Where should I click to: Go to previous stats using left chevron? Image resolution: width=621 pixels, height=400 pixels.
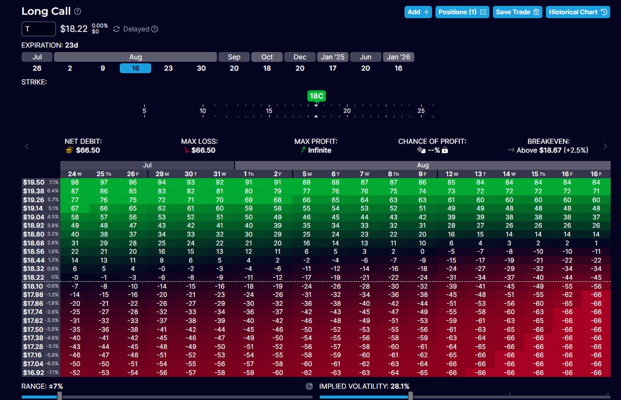tap(27, 146)
